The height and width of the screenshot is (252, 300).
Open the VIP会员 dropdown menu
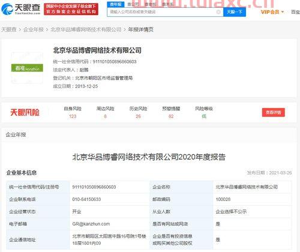pos(272,12)
